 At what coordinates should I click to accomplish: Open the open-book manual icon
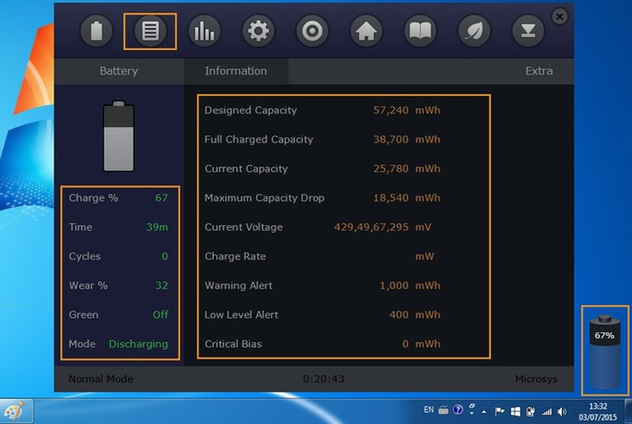(420, 31)
